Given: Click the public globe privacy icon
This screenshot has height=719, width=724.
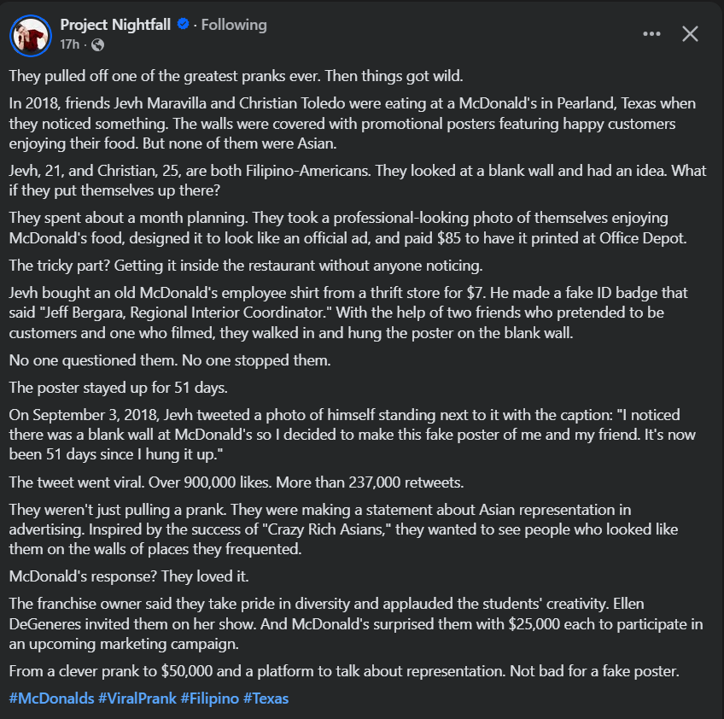Looking at the screenshot, I should click(x=97, y=44).
